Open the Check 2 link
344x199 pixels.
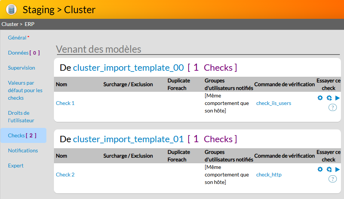[65, 175]
